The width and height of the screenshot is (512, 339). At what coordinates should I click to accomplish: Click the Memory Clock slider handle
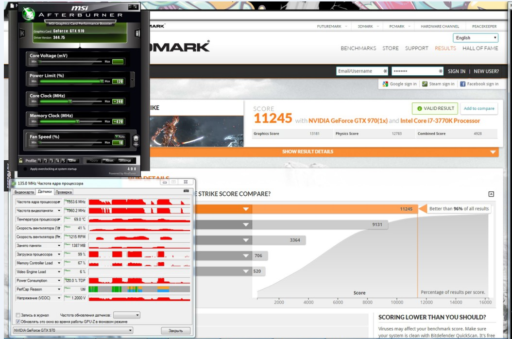[x=77, y=121]
